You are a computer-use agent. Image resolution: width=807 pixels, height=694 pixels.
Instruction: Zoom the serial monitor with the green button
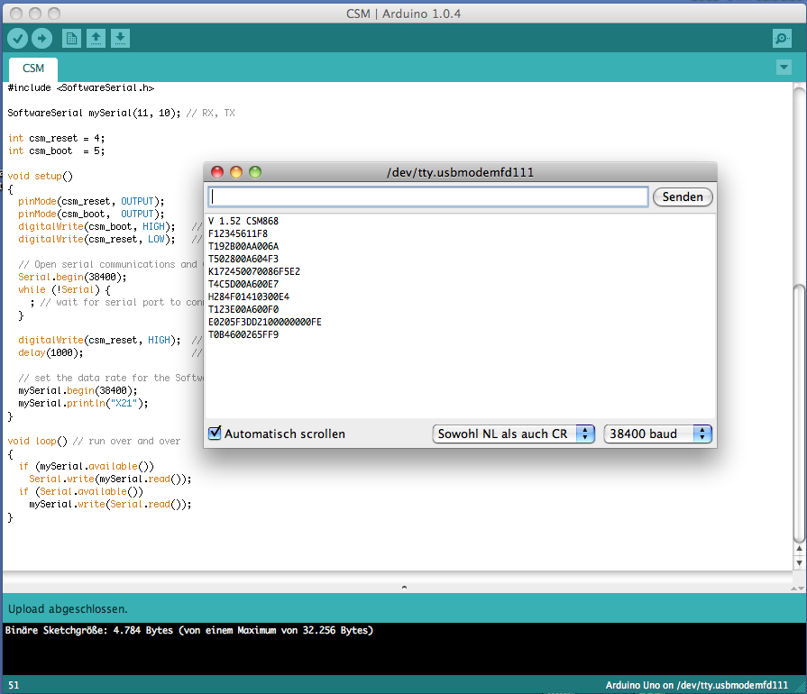[255, 172]
